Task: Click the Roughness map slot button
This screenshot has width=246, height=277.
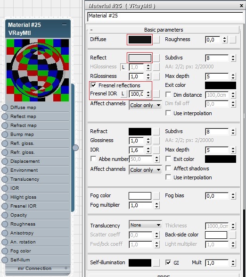Action: [233, 40]
